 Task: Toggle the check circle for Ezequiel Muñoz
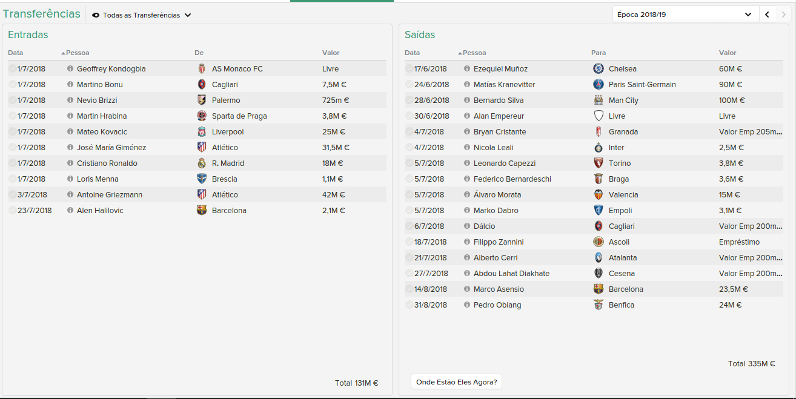[410, 68]
